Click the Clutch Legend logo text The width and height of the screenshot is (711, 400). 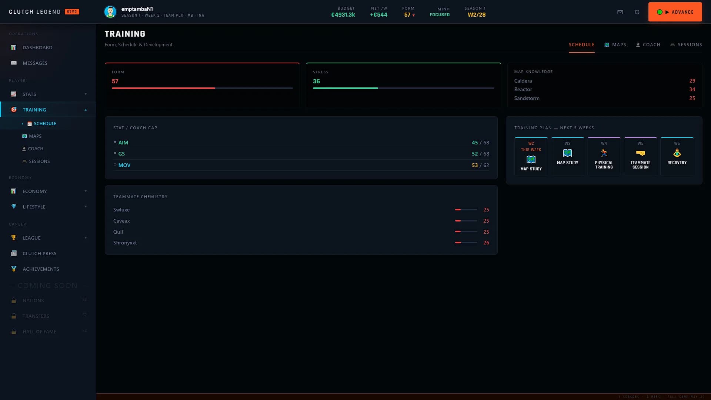(x=35, y=12)
